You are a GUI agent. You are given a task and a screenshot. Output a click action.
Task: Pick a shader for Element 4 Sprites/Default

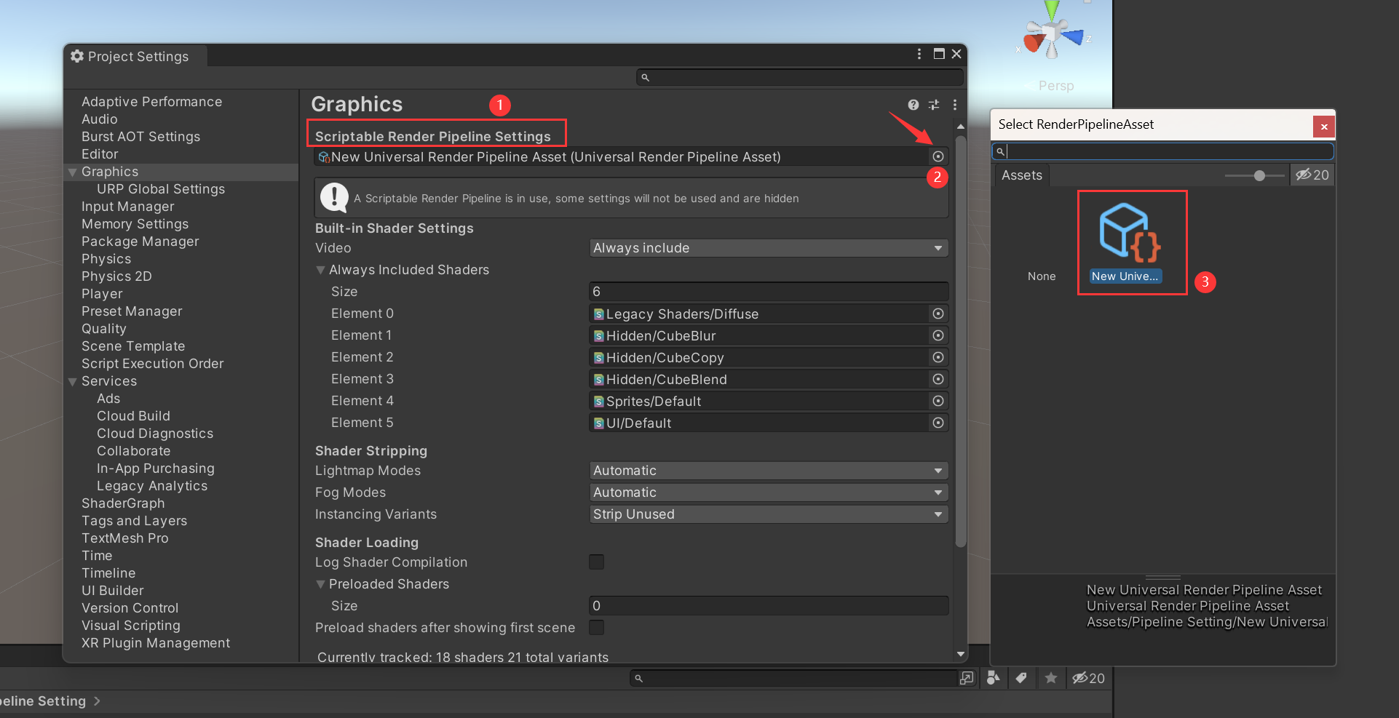pyautogui.click(x=938, y=401)
